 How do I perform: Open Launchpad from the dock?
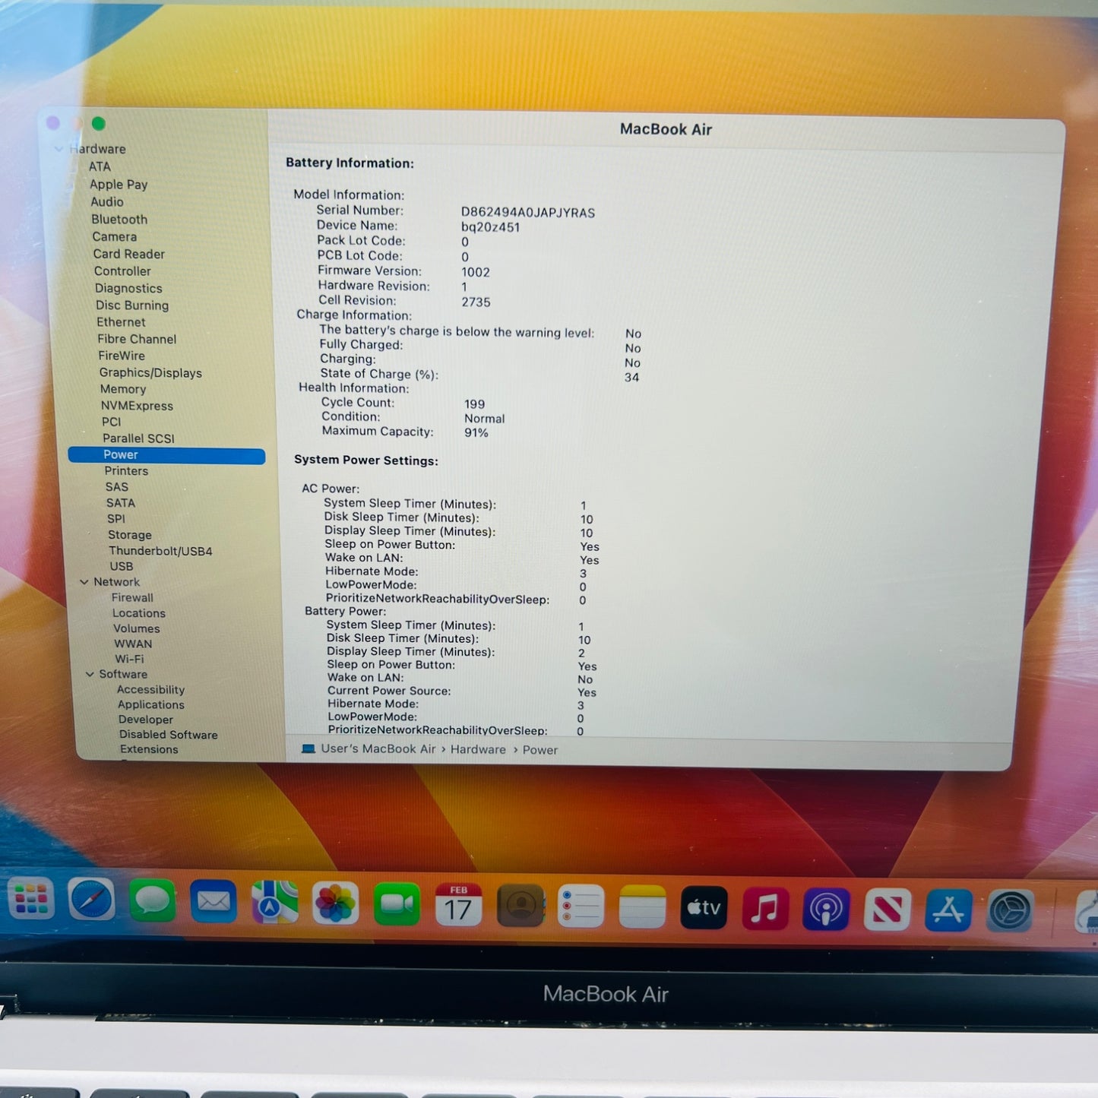(31, 899)
